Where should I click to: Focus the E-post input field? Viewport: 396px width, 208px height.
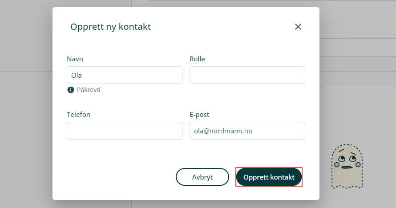(x=247, y=131)
